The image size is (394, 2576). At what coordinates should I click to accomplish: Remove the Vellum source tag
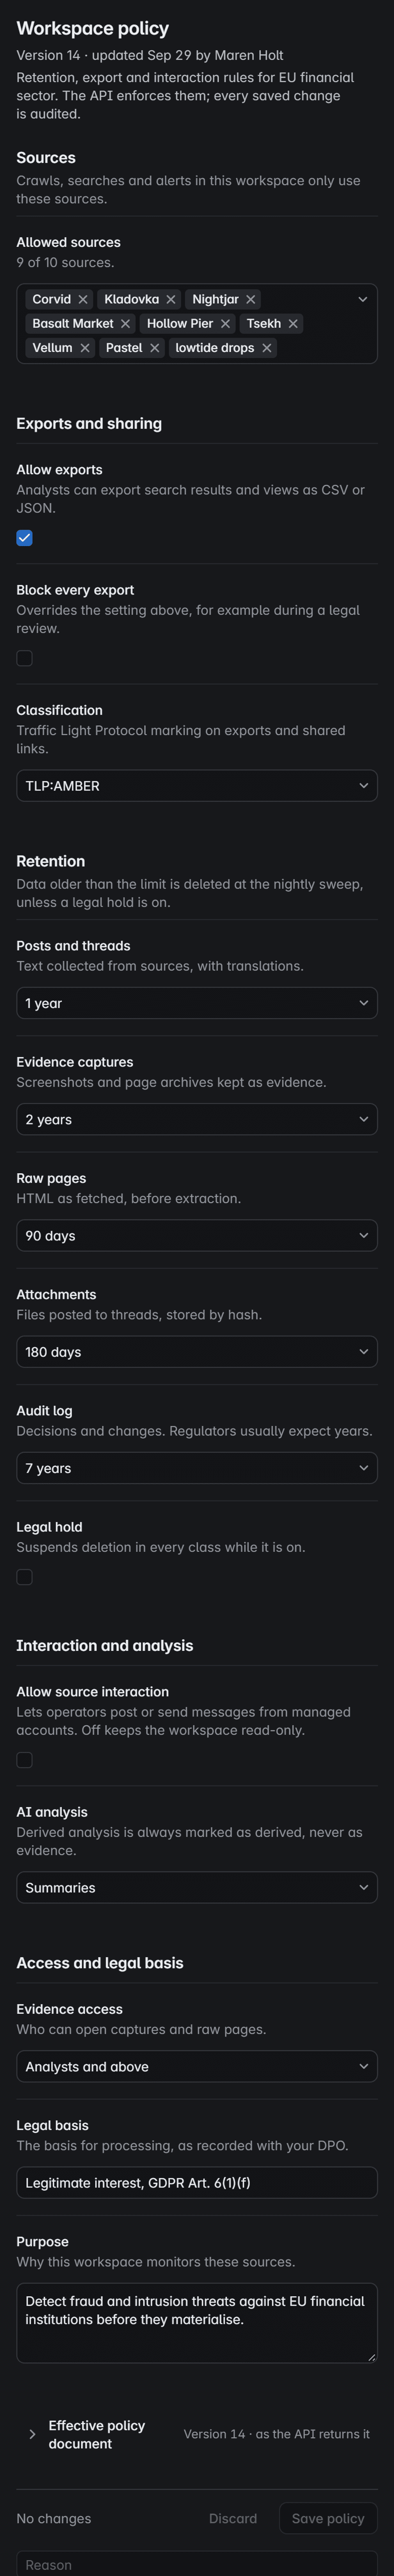(85, 348)
